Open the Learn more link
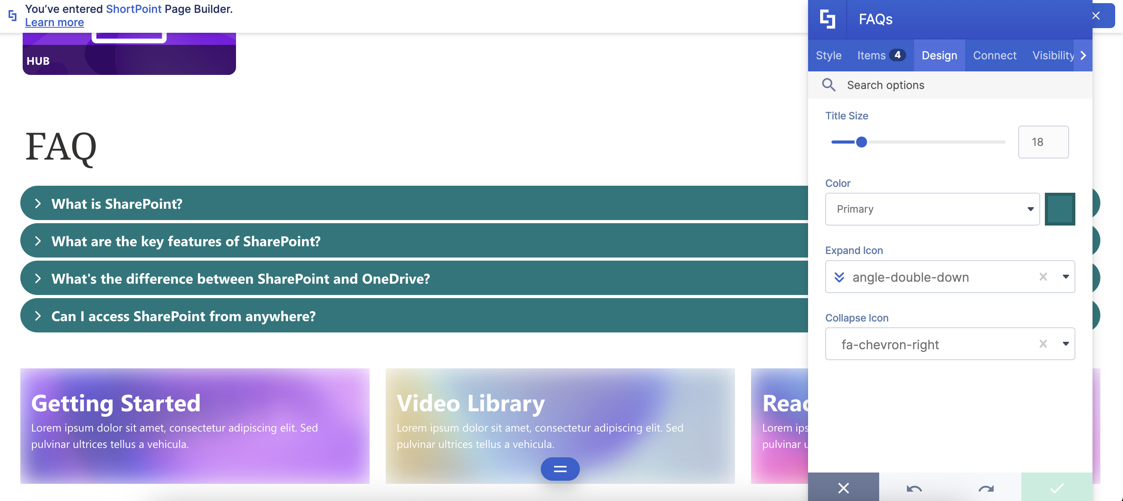Image resolution: width=1123 pixels, height=501 pixels. point(54,22)
